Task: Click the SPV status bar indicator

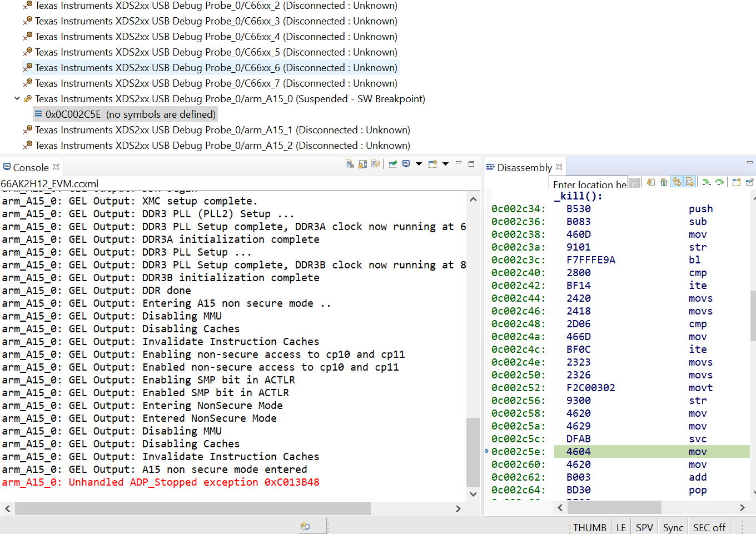Action: click(644, 527)
